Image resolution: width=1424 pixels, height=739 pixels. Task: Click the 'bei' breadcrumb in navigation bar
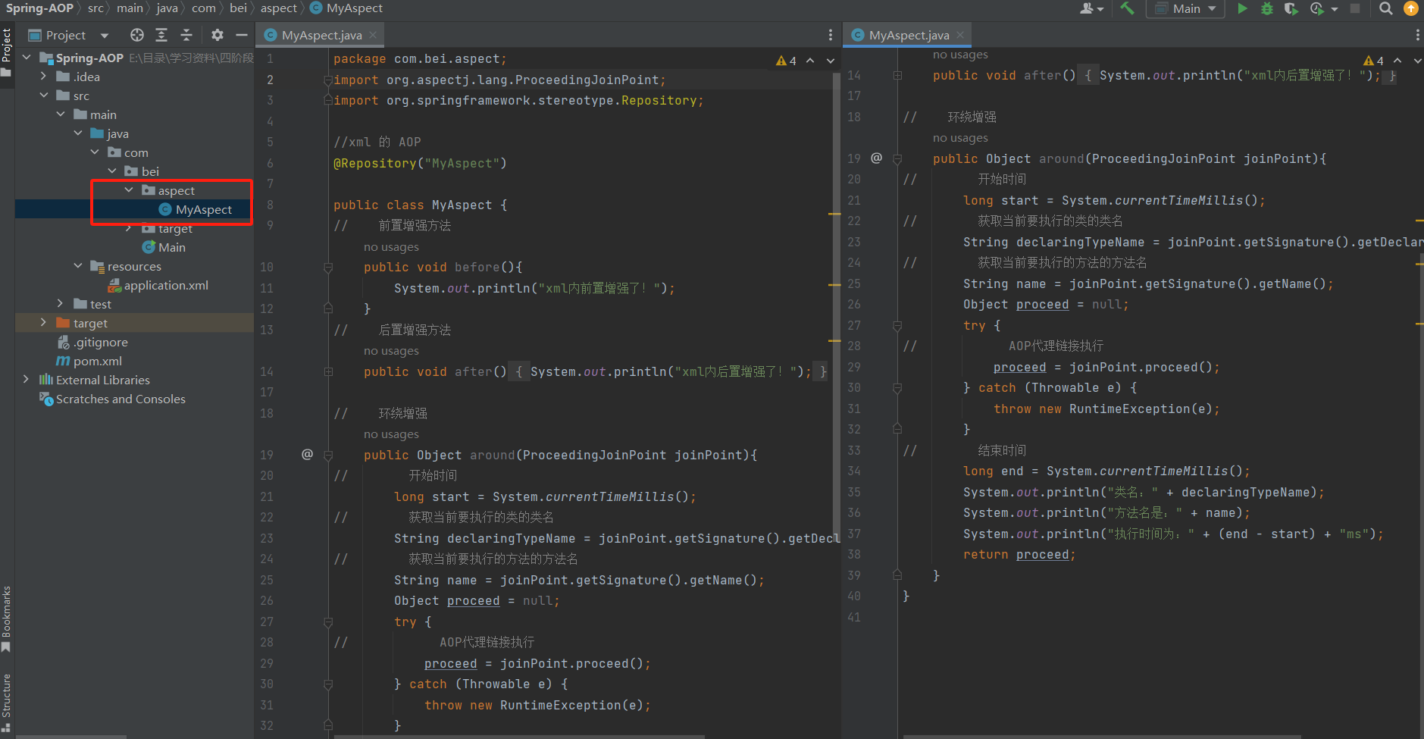coord(238,8)
